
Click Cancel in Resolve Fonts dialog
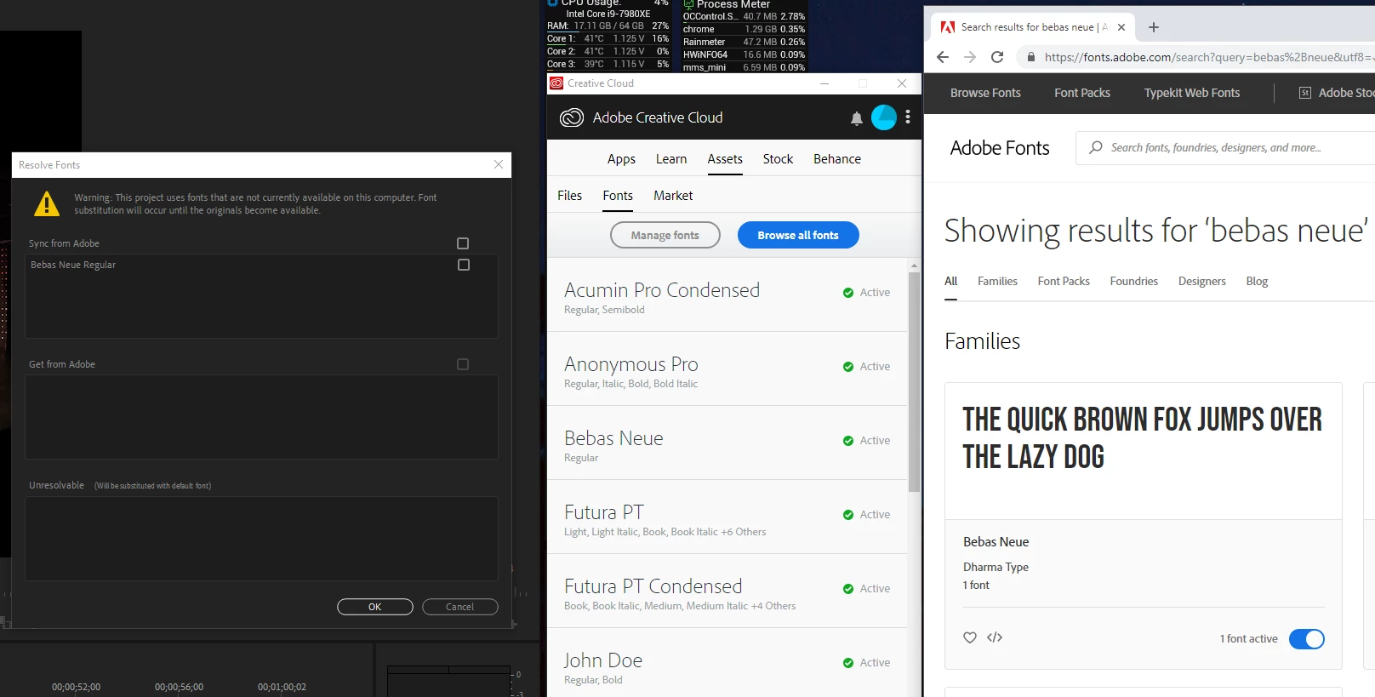460,607
